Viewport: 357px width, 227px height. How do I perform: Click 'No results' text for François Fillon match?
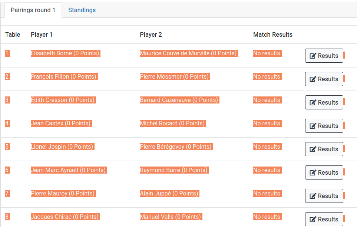coord(267,77)
